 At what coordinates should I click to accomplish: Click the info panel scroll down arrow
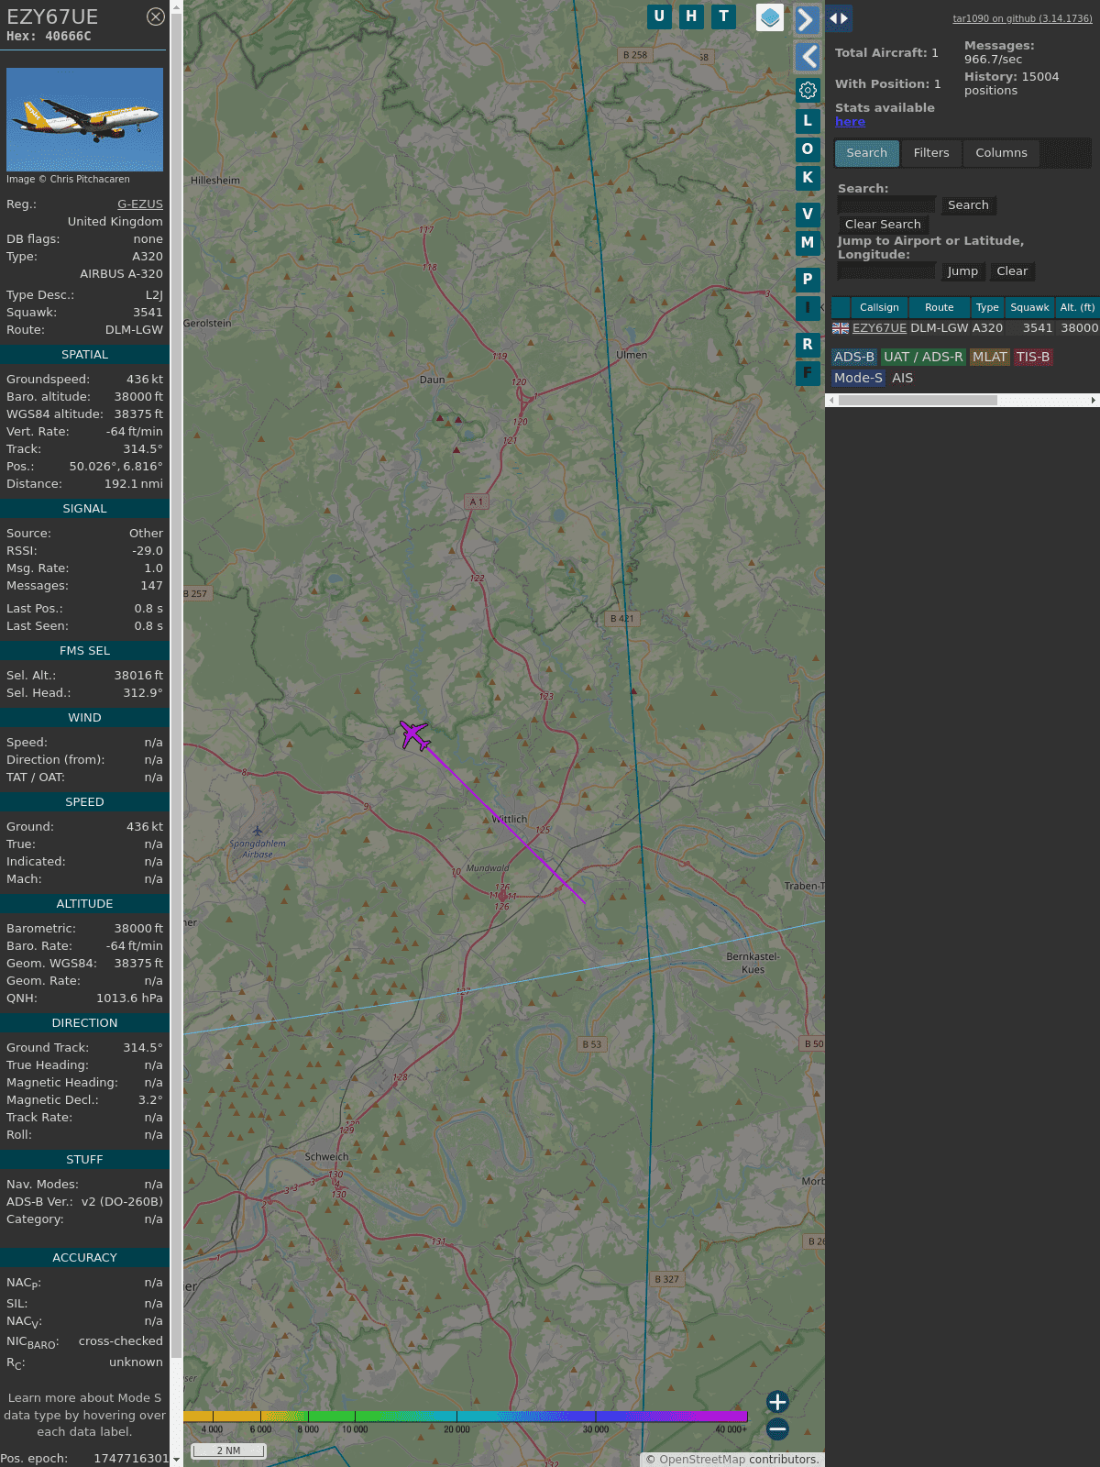click(x=176, y=1460)
